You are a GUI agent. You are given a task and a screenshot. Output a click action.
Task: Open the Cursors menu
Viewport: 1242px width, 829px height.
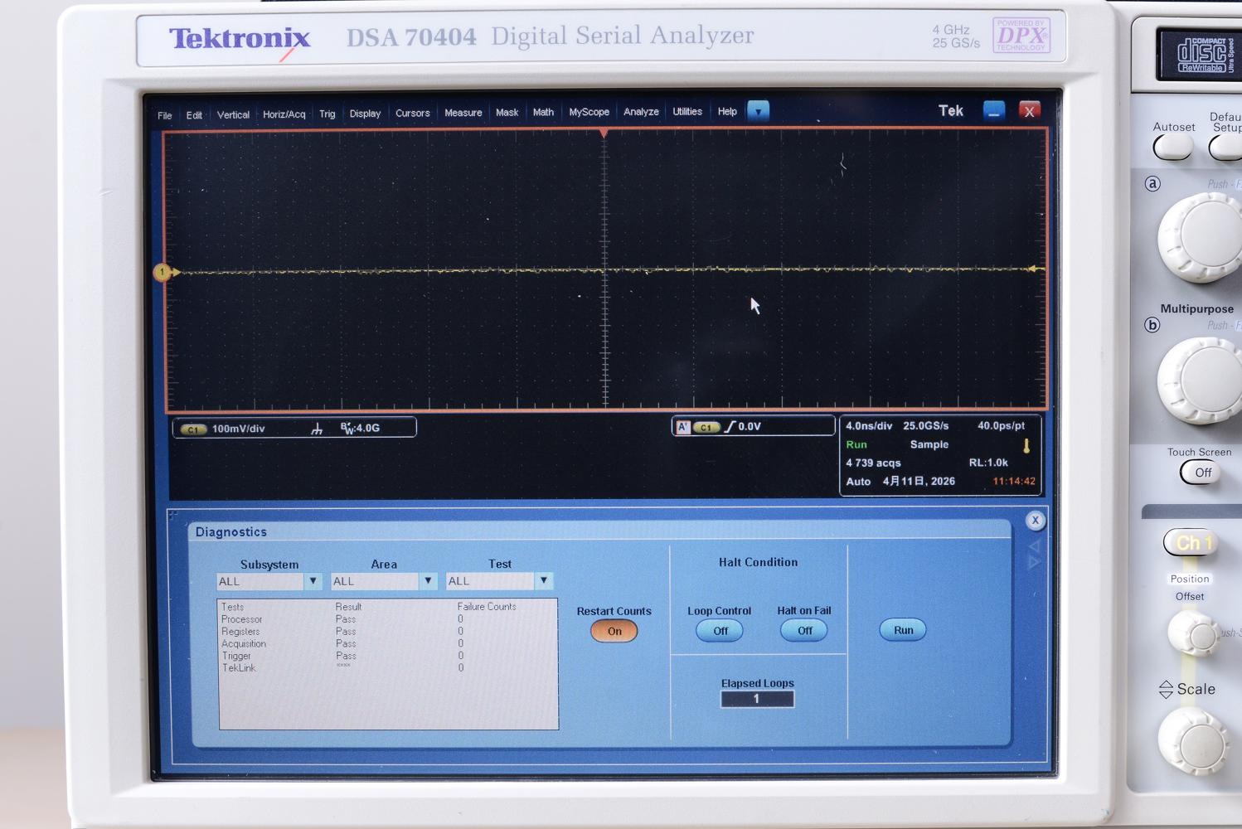413,113
